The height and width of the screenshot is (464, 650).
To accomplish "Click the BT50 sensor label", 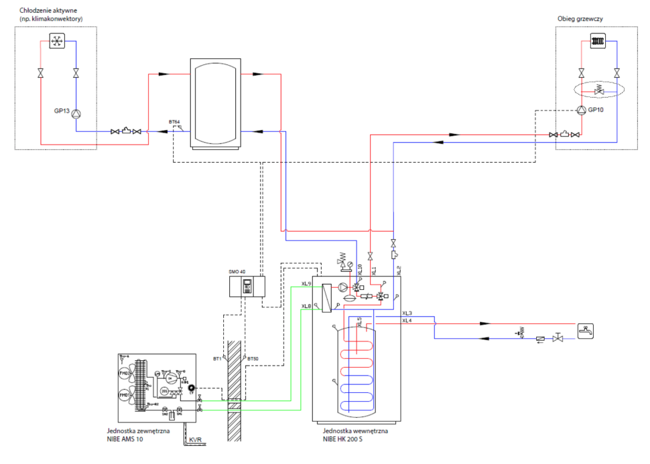I will point(253,359).
